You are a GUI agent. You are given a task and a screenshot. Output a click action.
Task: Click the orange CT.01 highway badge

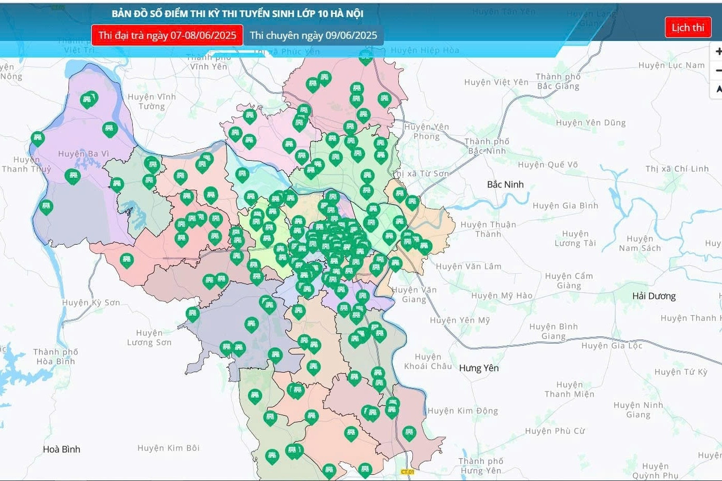click(x=408, y=472)
